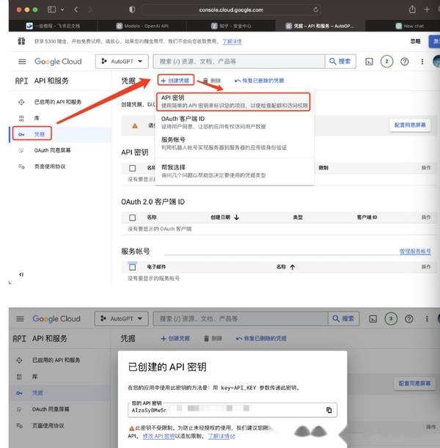Image resolution: width=440 pixels, height=448 pixels.
Task: Open 已启用的 API 和服务 in the Safari window sidebar
Action: click(58, 102)
